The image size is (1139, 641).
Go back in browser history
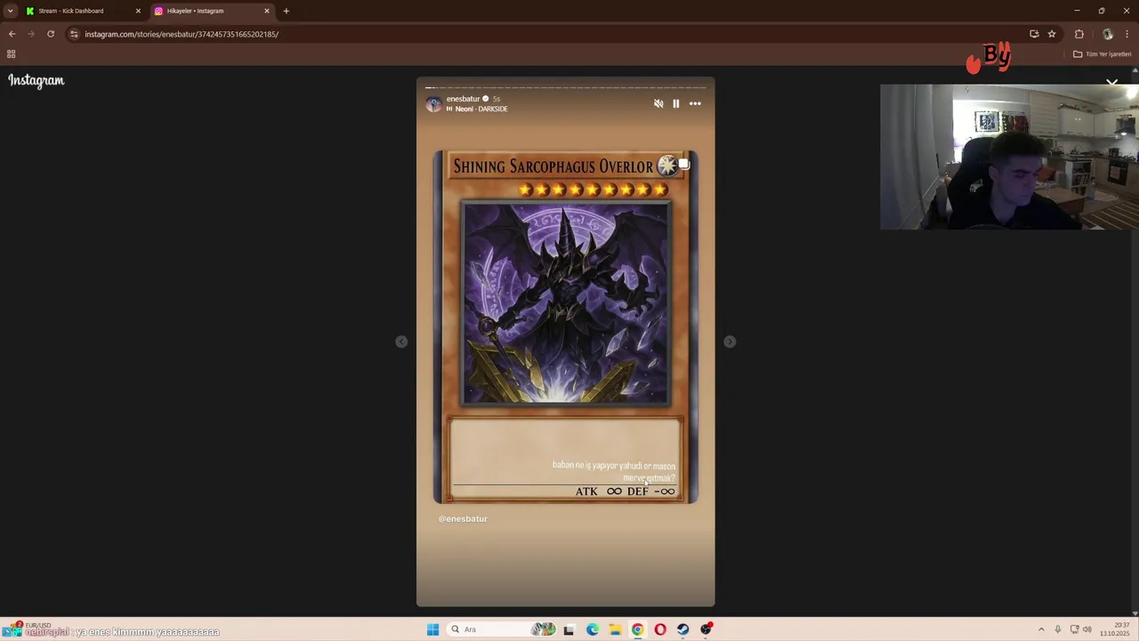[x=12, y=34]
